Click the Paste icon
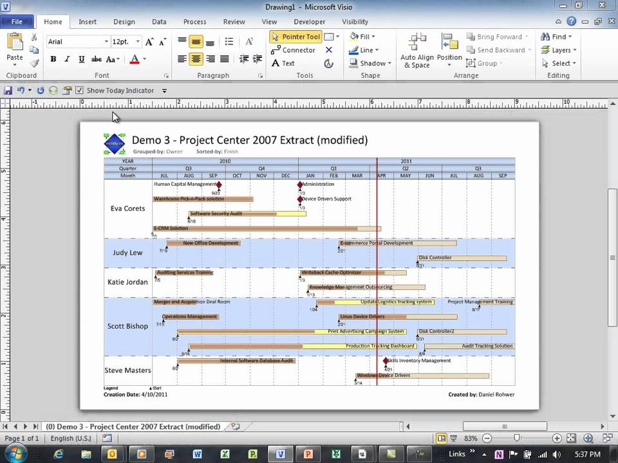The width and height of the screenshot is (618, 463). click(15, 42)
